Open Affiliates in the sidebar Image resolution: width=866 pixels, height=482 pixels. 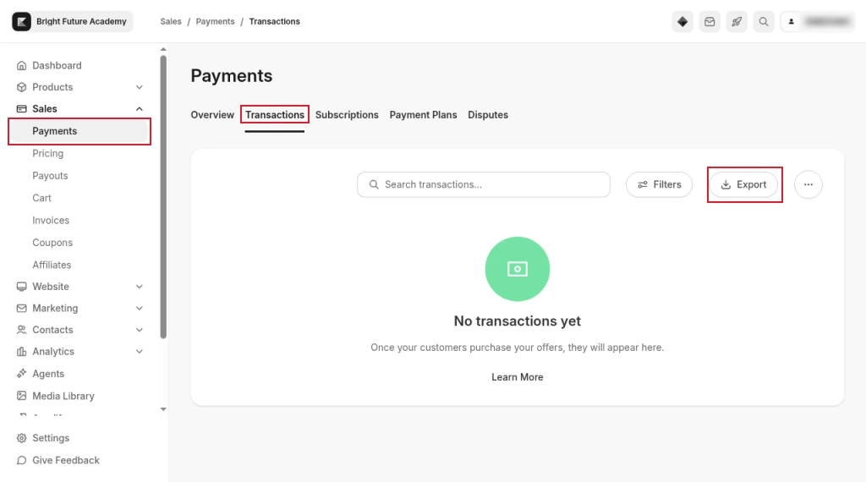52,265
